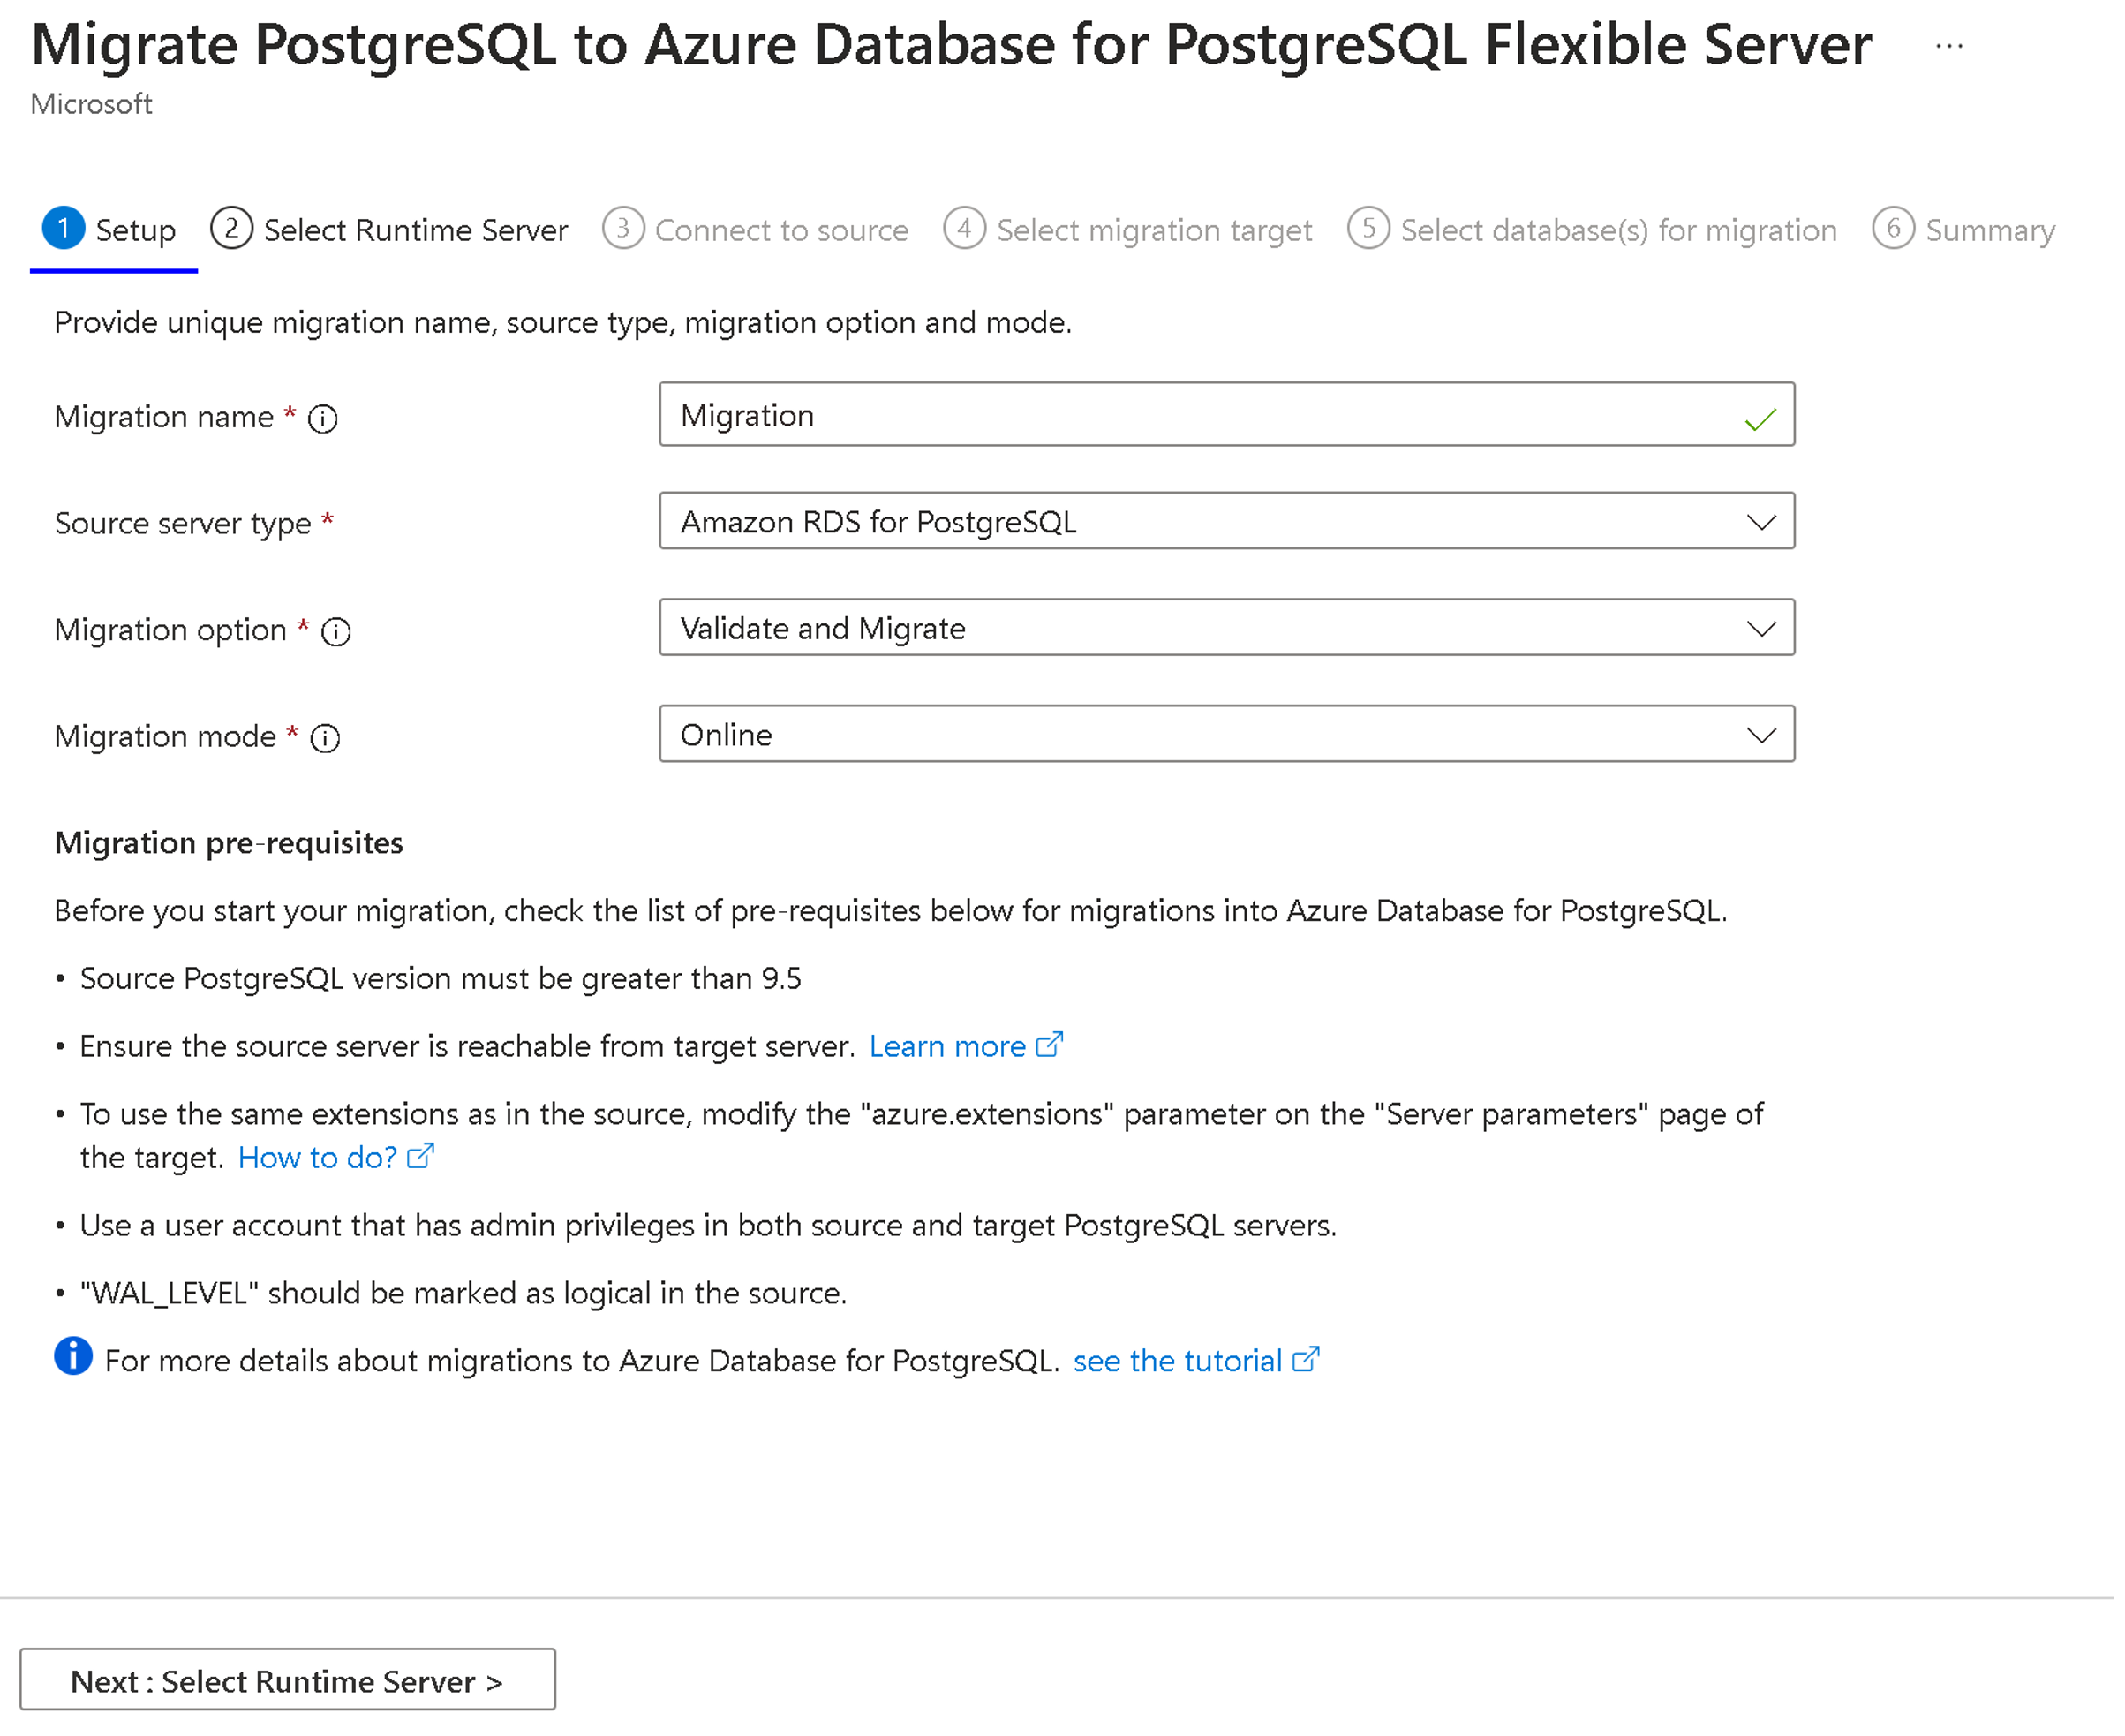The width and height of the screenshot is (2125, 1736).
Task: Go to Select Runtime Server tab
Action: click(x=415, y=230)
